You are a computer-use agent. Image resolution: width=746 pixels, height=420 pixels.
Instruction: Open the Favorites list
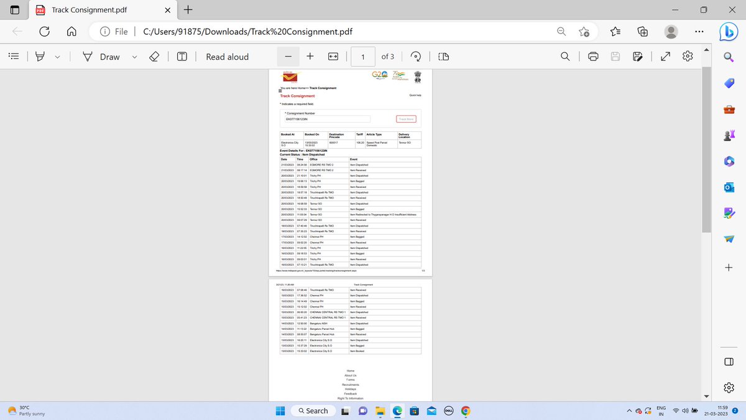pyautogui.click(x=615, y=31)
